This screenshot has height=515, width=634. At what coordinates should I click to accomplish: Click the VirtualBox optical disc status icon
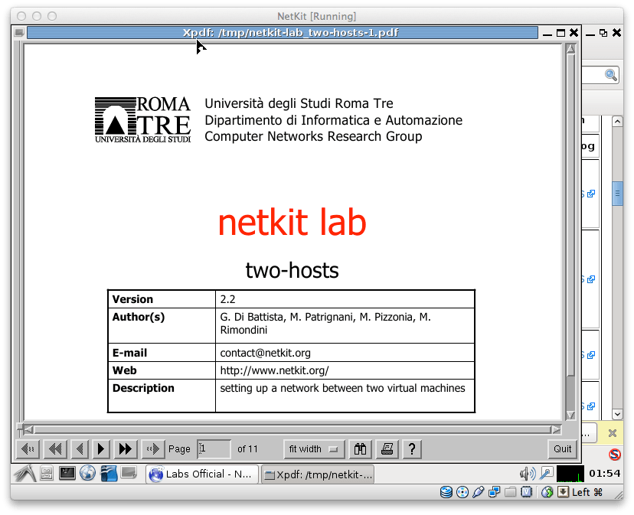click(x=462, y=492)
